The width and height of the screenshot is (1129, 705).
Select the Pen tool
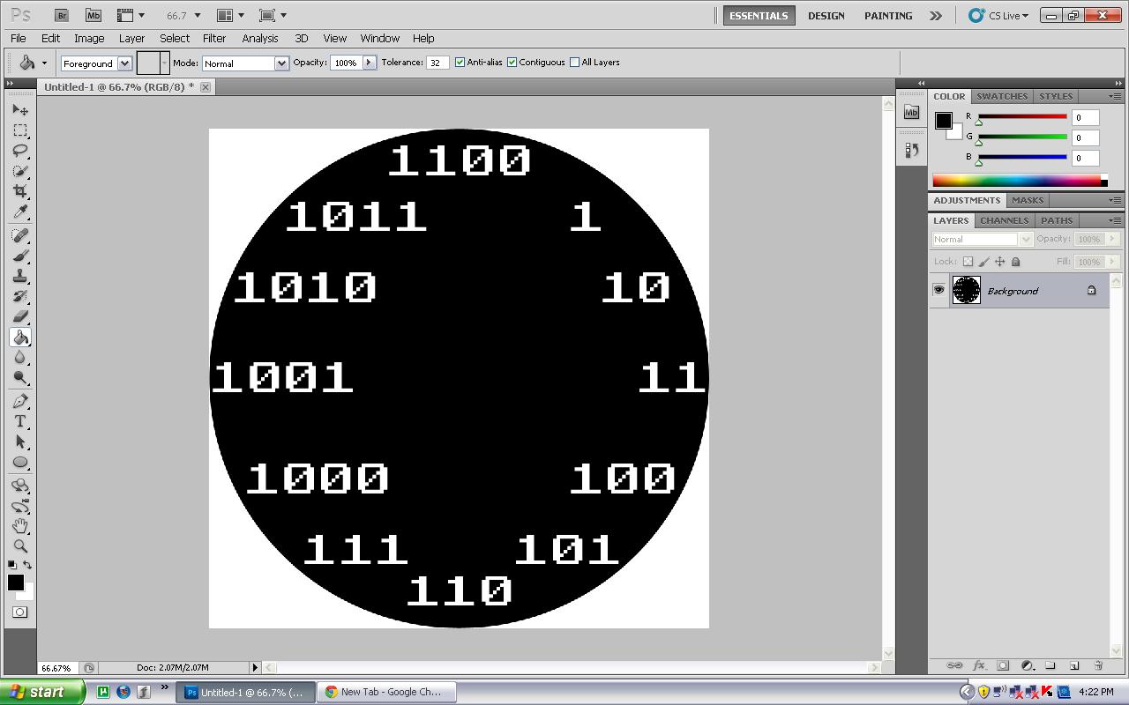(x=20, y=401)
